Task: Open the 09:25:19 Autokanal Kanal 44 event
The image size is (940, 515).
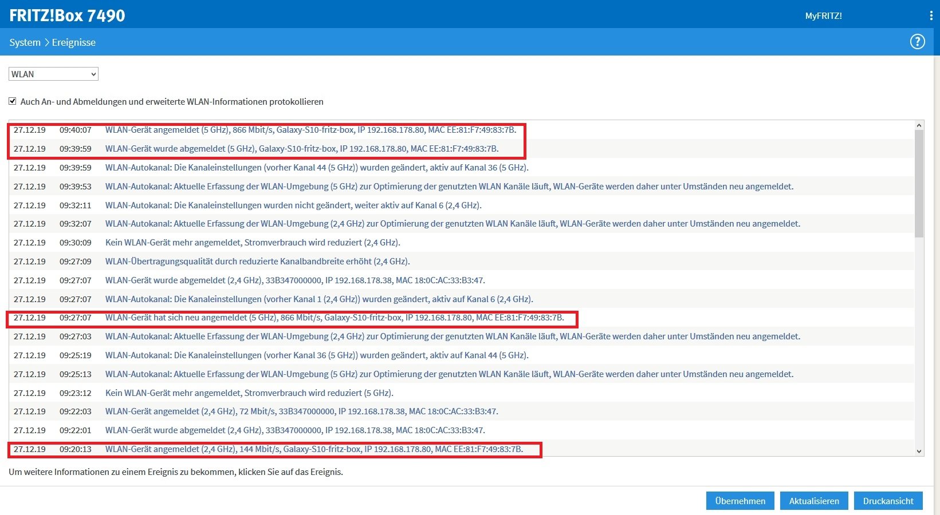Action: tap(317, 355)
